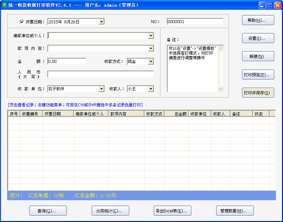
Task: Click the 帮助(H) button
Action: [258, 20]
